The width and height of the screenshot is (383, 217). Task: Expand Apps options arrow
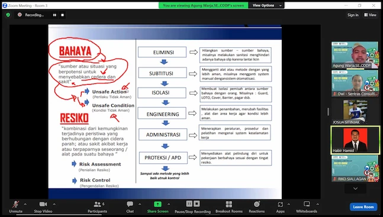coord(289,205)
